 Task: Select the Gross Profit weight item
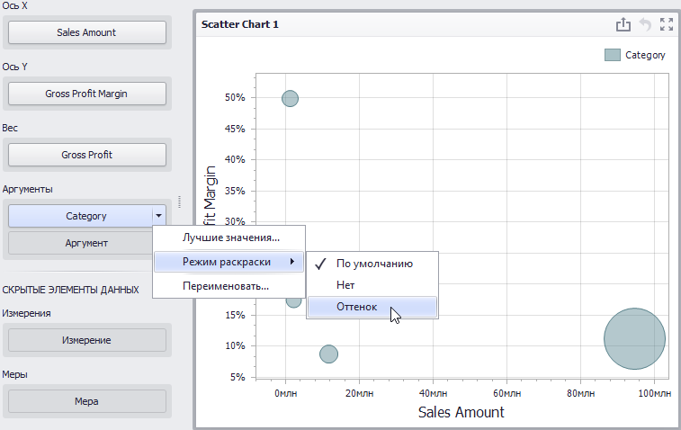pyautogui.click(x=87, y=155)
